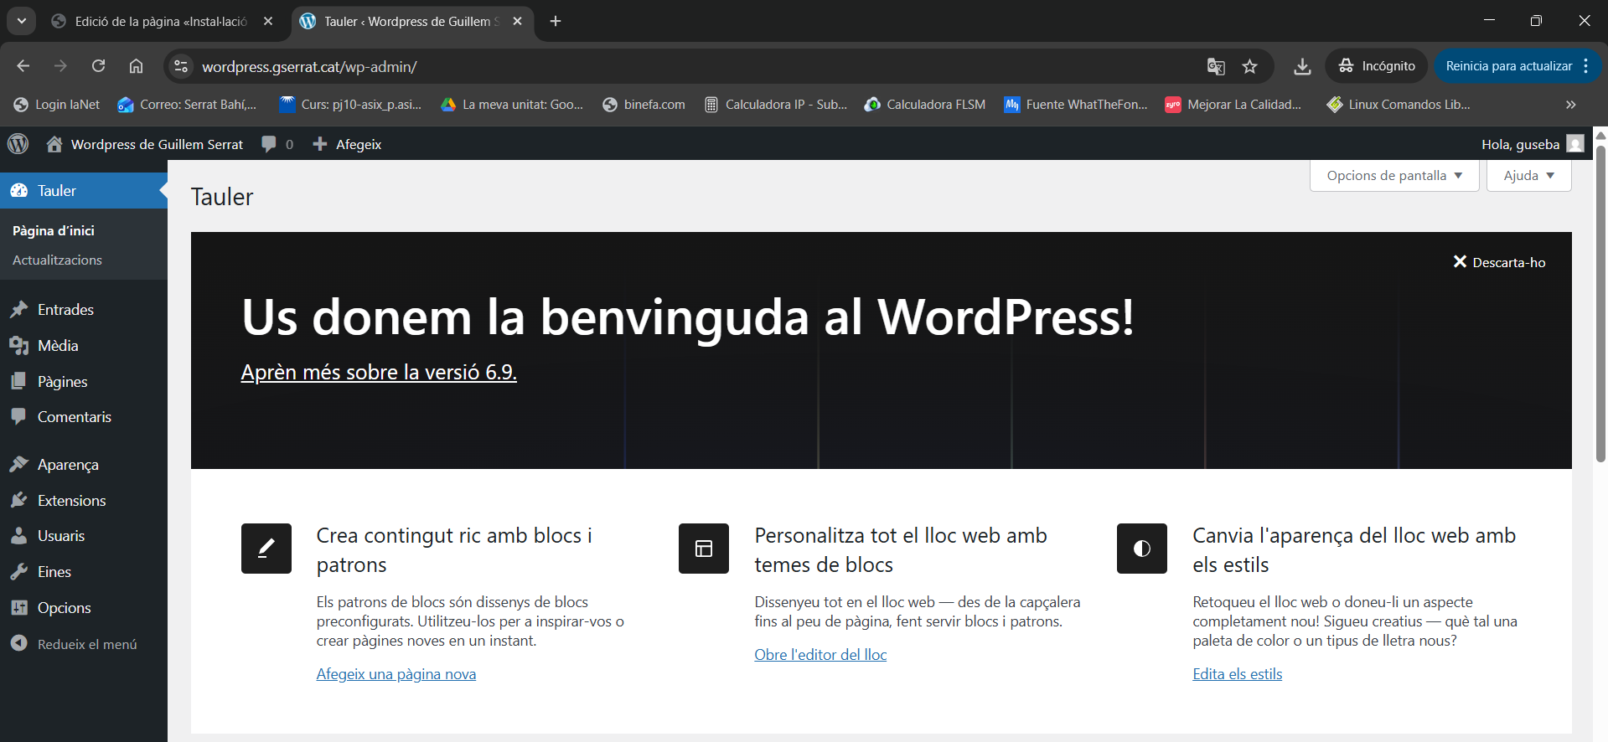1608x742 pixels.
Task: Click the Afegeix una pàgina nova link
Action: pyautogui.click(x=396, y=674)
